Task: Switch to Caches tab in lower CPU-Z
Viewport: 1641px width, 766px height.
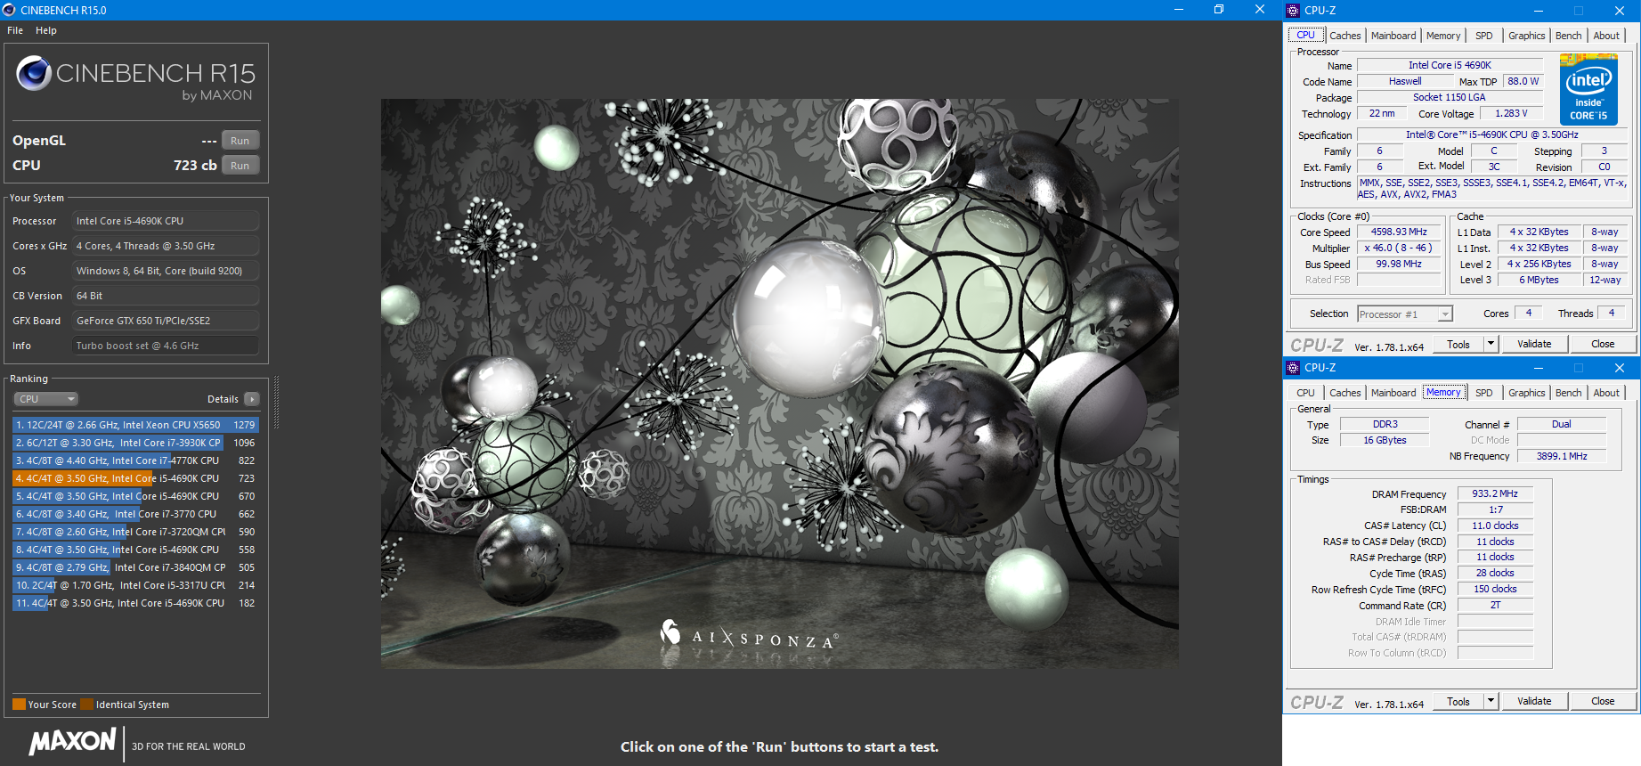Action: coord(1344,393)
